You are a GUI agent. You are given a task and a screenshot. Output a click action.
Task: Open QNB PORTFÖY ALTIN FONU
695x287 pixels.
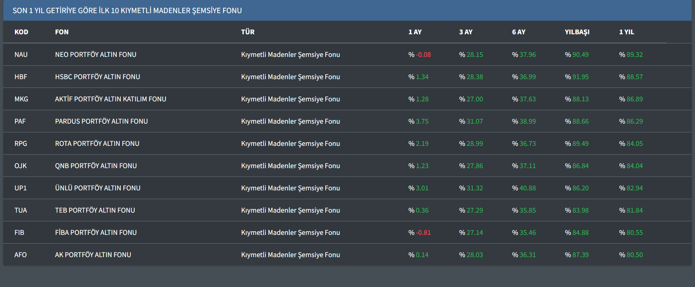pyautogui.click(x=96, y=166)
